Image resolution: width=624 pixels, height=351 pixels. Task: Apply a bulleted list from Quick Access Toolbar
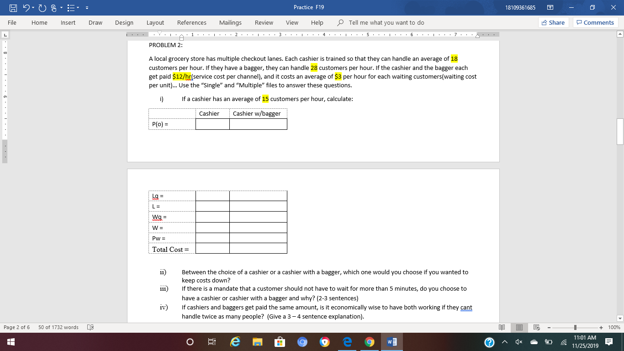click(70, 7)
